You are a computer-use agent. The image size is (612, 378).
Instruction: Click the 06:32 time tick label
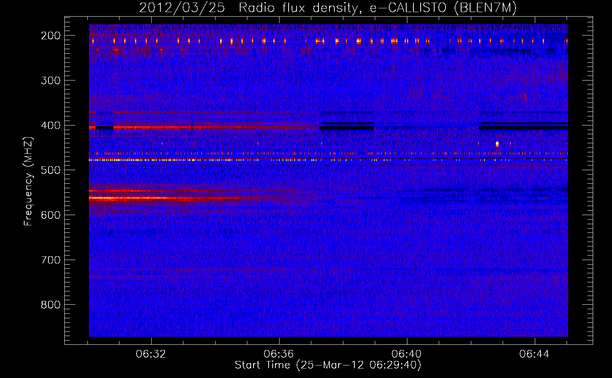(x=151, y=354)
